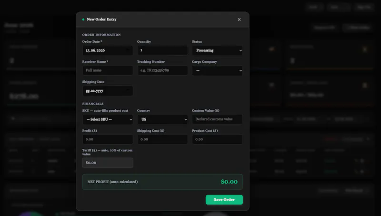The width and height of the screenshot is (381, 216).
Task: Close the New Order Entry dialog
Action: [x=239, y=20]
